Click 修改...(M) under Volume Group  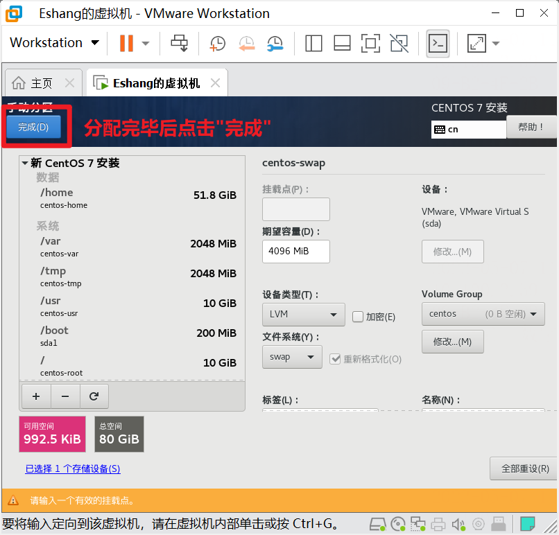coord(452,342)
